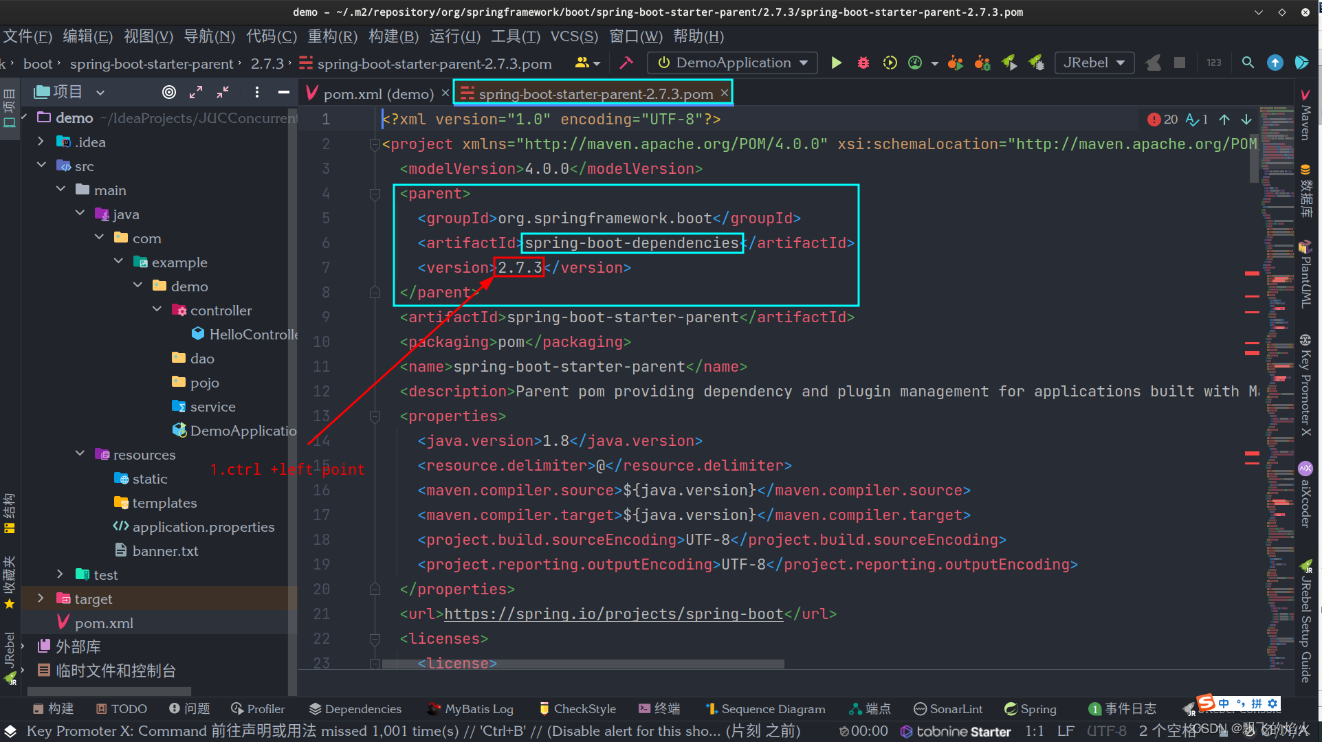
Task: Collapse the controller package
Action: 157,310
